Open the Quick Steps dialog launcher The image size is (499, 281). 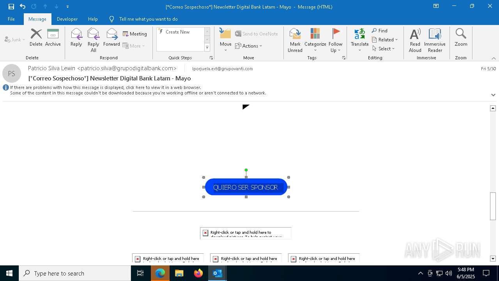point(211,58)
